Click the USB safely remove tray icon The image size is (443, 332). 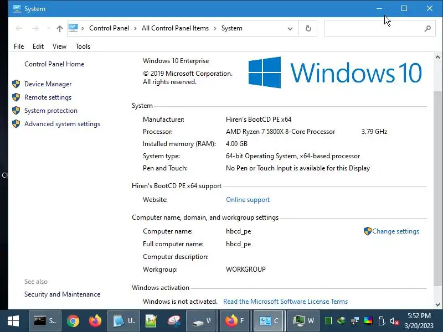[x=382, y=321]
